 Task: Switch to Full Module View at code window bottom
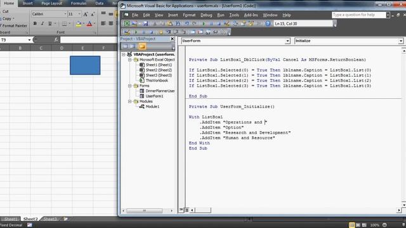pos(187,210)
